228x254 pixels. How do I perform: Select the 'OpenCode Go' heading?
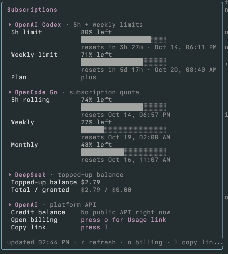pos(36,92)
